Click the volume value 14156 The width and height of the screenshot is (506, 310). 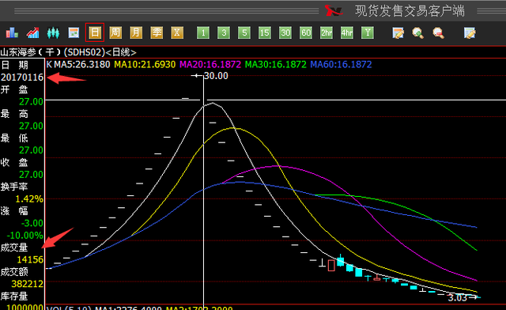pyautogui.click(x=30, y=259)
